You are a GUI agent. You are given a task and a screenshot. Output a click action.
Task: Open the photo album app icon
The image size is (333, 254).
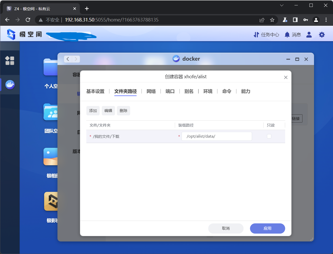click(x=51, y=157)
